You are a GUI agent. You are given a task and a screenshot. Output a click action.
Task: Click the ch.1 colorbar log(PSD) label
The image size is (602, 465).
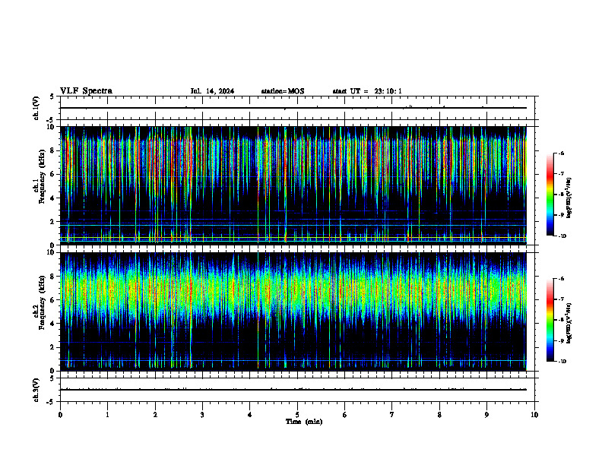[569, 198]
